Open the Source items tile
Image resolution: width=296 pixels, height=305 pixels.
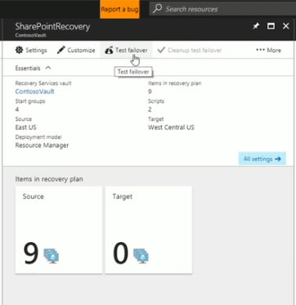coord(59,230)
